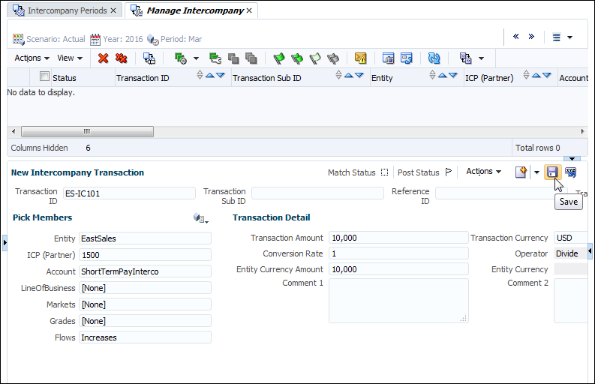The width and height of the screenshot is (595, 384).
Task: Close the Intercompany Periods tab
Action: point(113,10)
